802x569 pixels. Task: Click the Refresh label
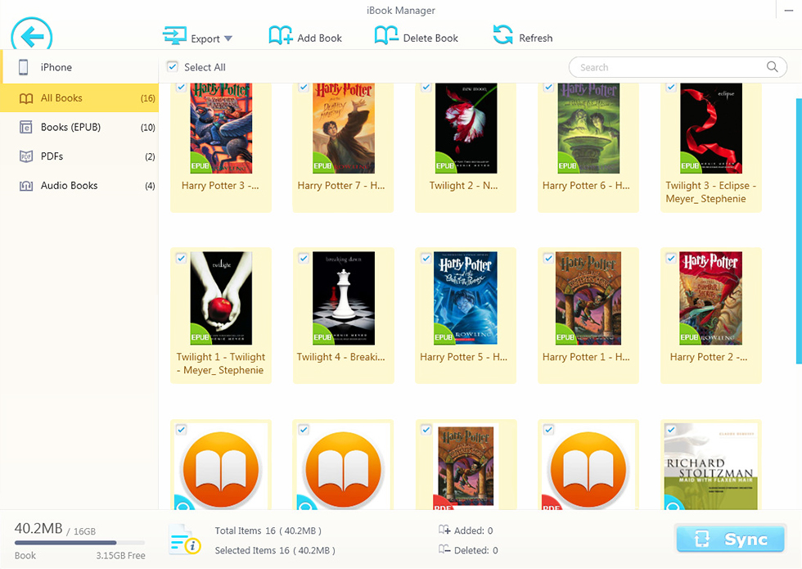(x=535, y=38)
